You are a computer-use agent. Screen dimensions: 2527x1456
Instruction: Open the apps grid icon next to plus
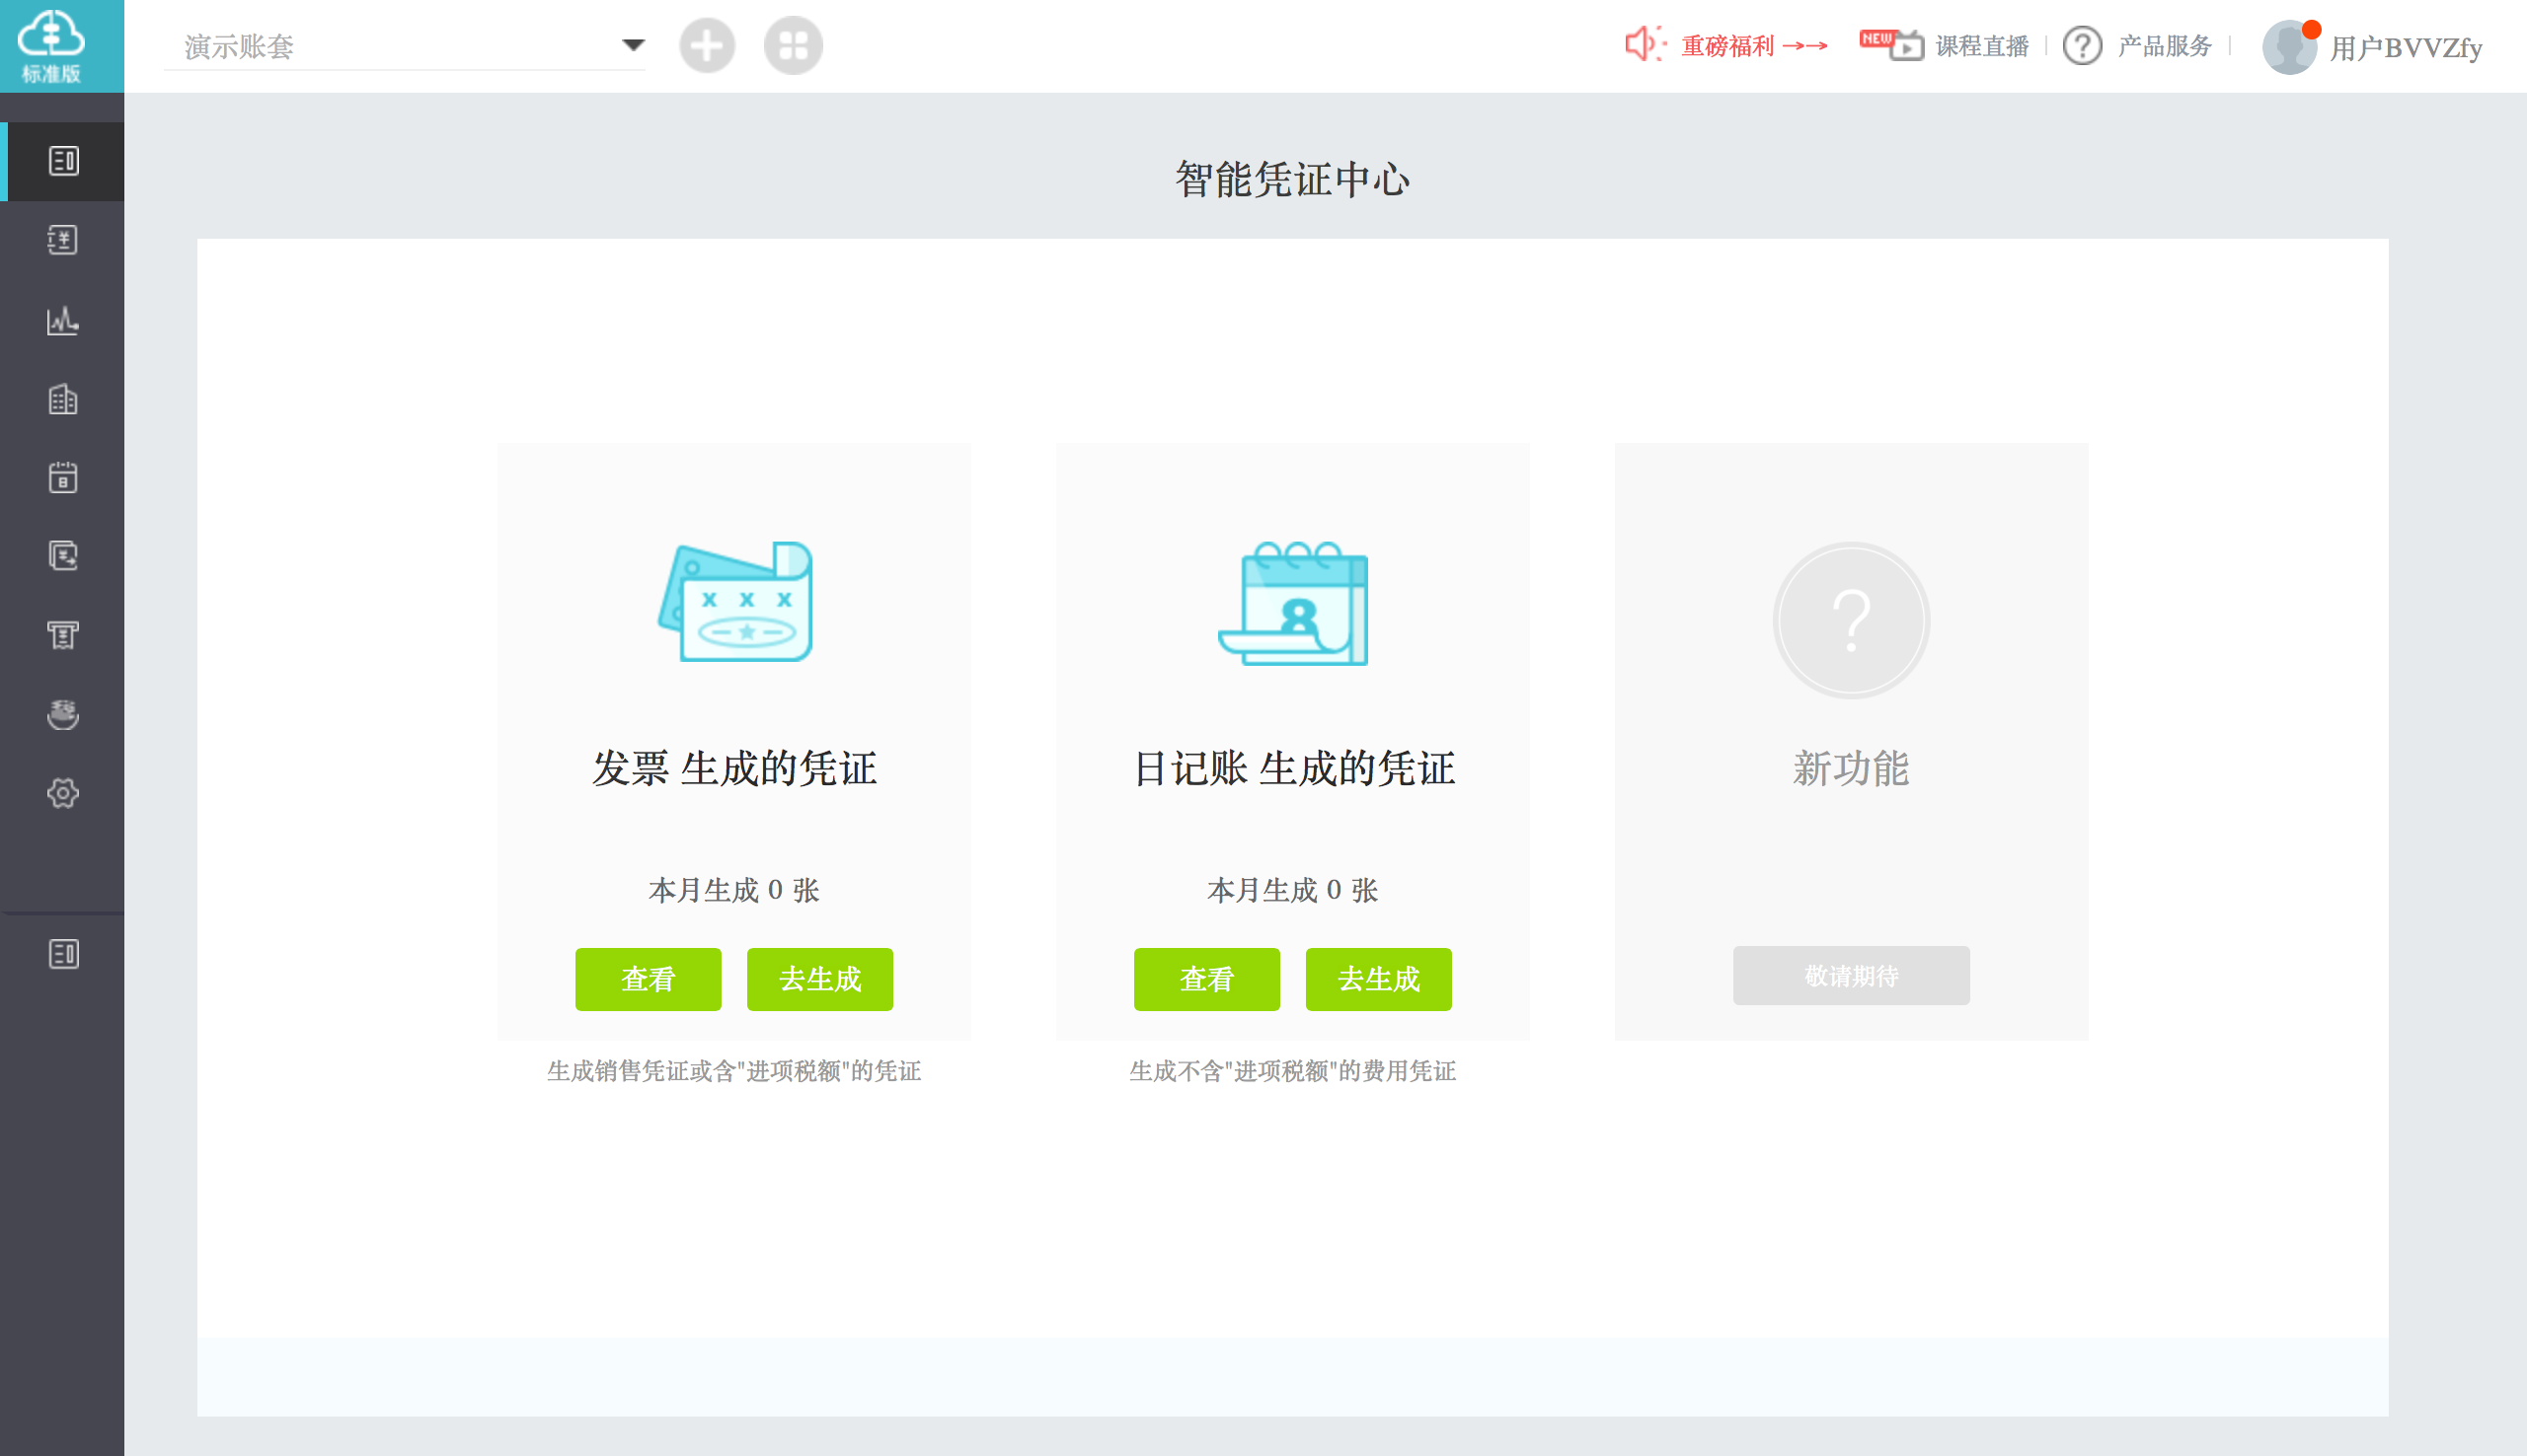click(x=794, y=45)
